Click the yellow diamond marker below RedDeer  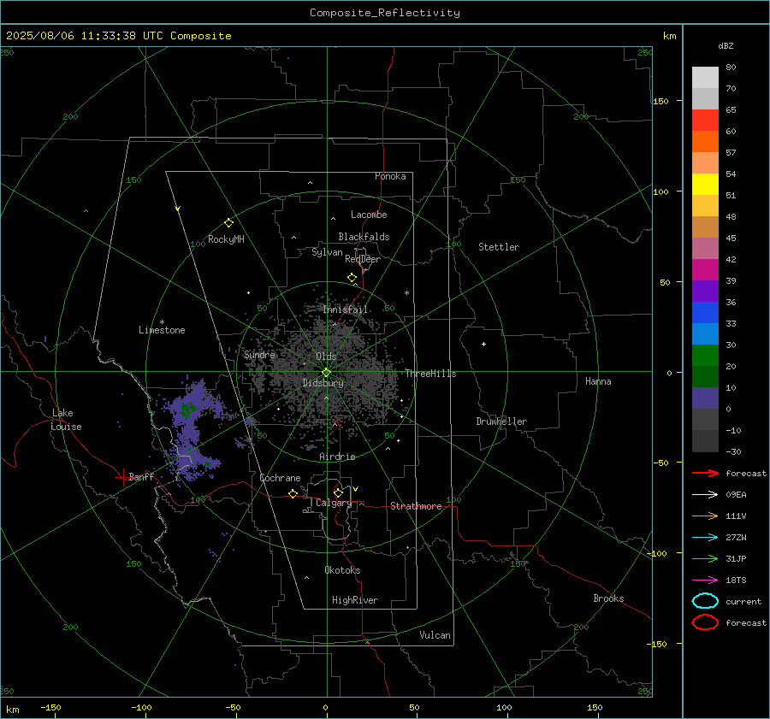coord(352,278)
